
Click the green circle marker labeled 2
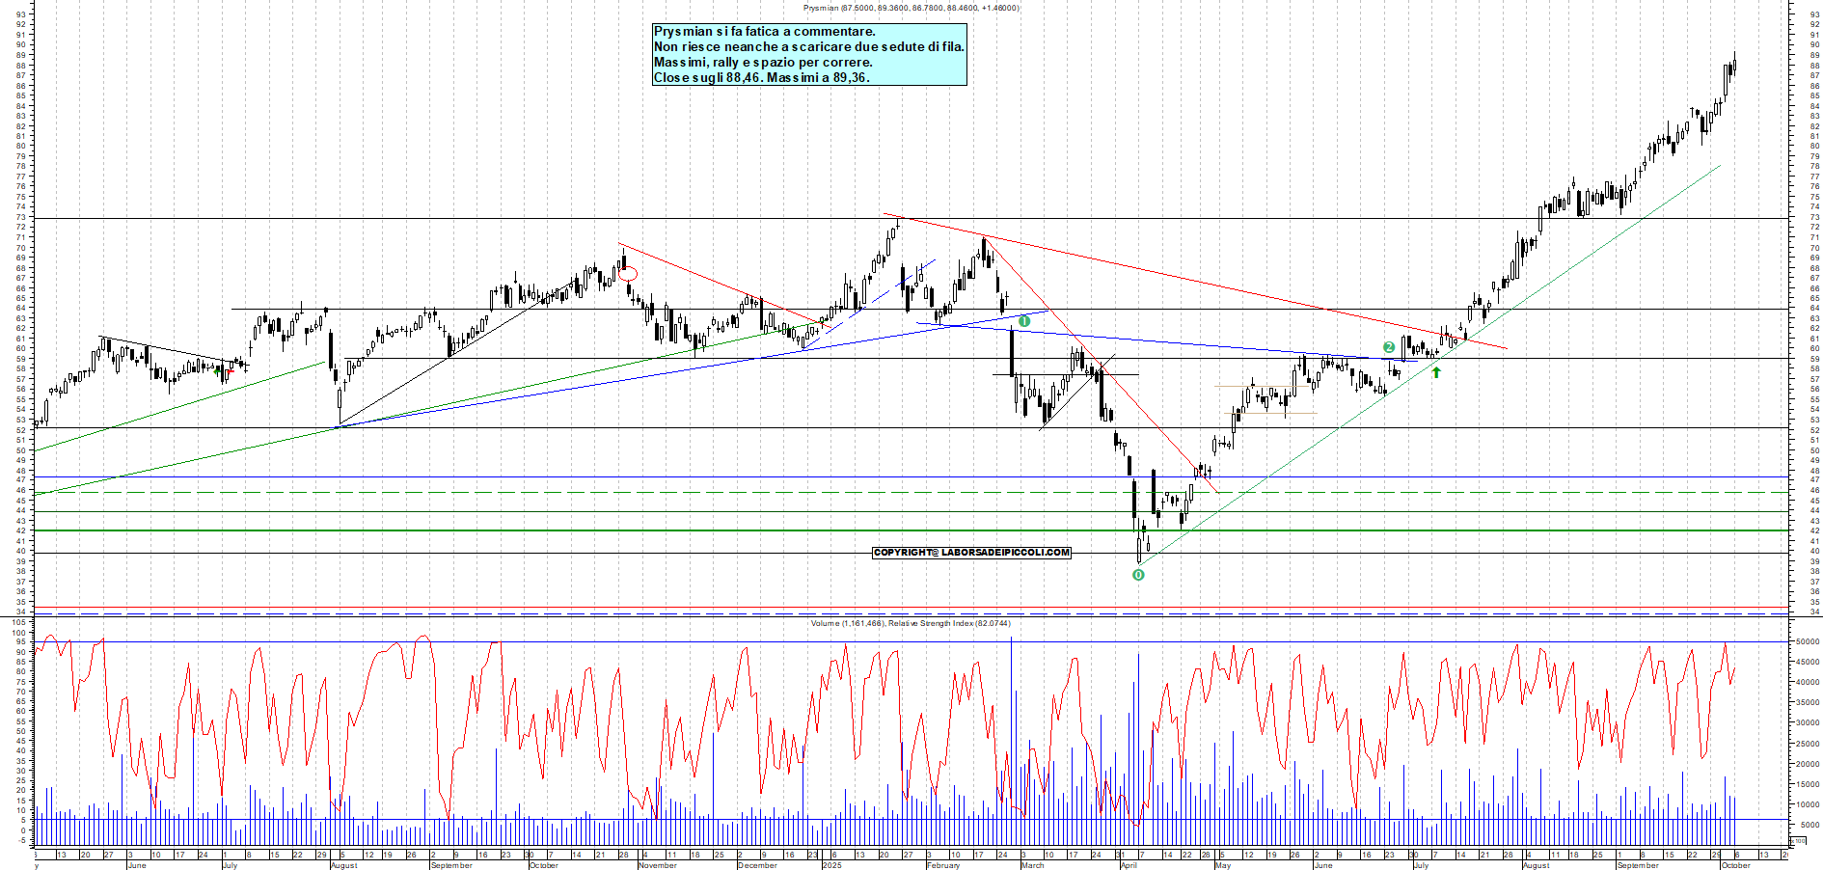(x=1389, y=347)
